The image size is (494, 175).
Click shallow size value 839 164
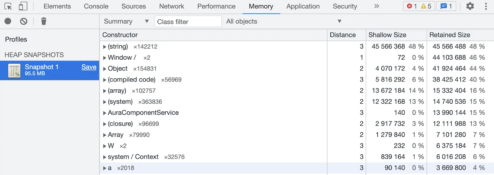(393, 157)
